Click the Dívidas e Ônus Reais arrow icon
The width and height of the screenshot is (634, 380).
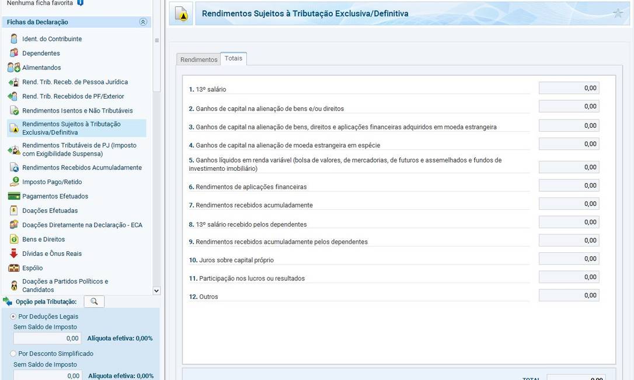14,254
